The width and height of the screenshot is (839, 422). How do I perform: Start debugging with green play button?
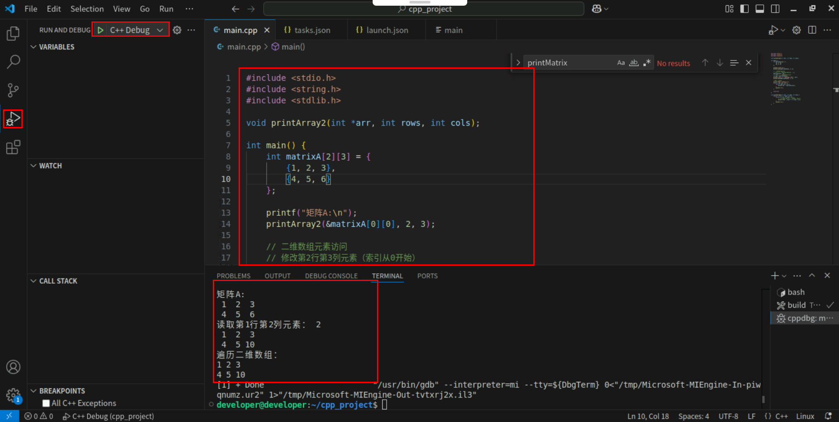click(101, 30)
